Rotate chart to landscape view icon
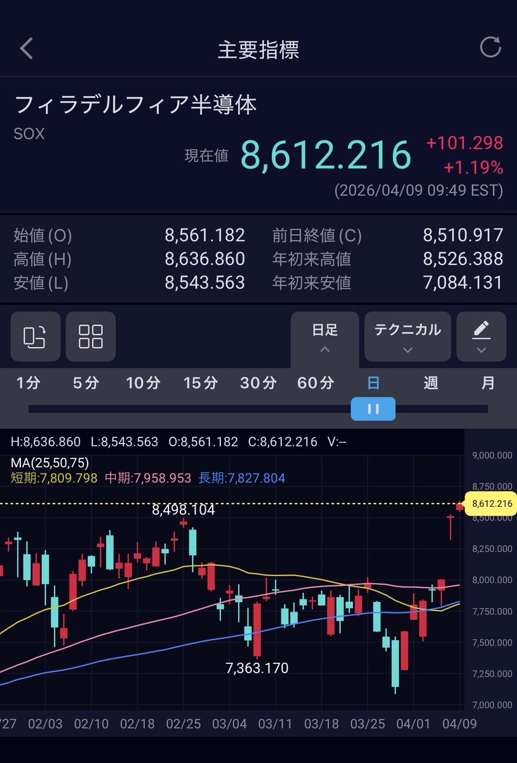Screen dimensions: 517x763 tap(36, 336)
